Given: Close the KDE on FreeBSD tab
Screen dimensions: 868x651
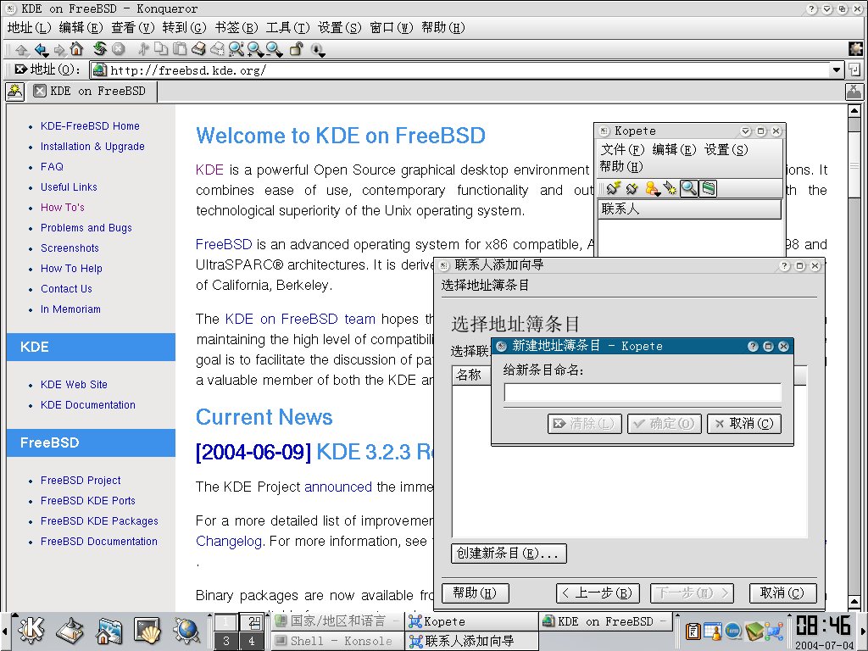Looking at the screenshot, I should coord(39,91).
